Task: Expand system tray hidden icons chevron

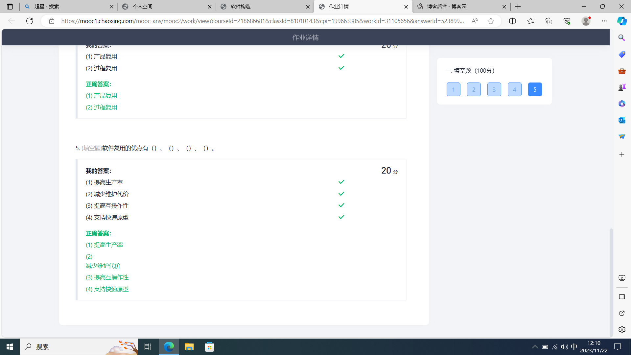Action: pyautogui.click(x=535, y=347)
